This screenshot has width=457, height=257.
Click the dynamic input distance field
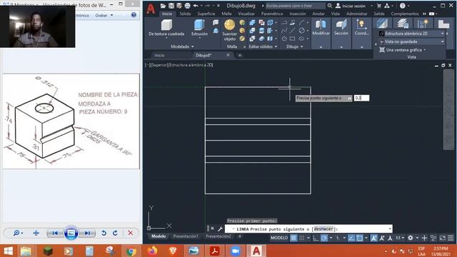point(361,99)
